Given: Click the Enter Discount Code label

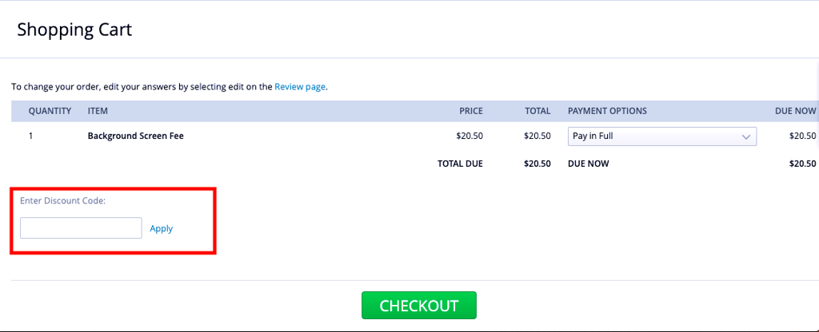Looking at the screenshot, I should 63,201.
